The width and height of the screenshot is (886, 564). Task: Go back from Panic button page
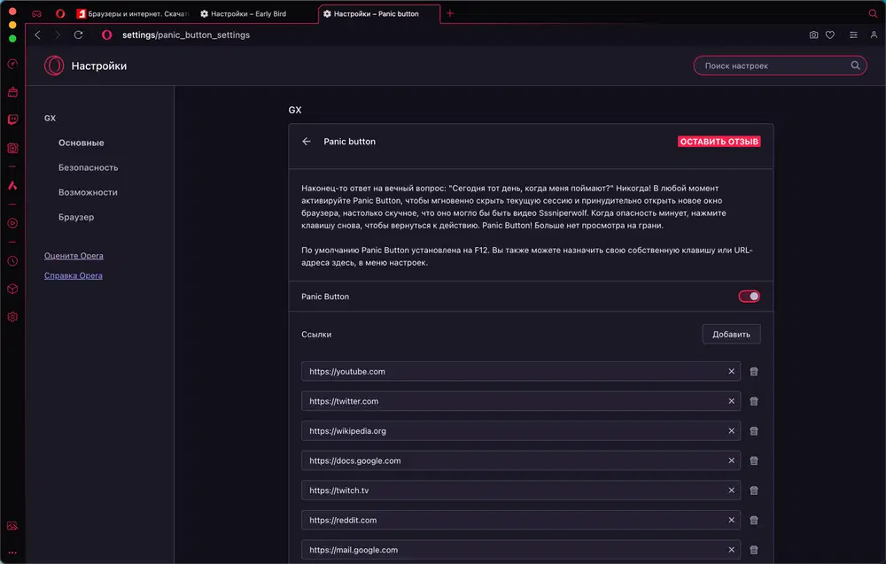307,142
